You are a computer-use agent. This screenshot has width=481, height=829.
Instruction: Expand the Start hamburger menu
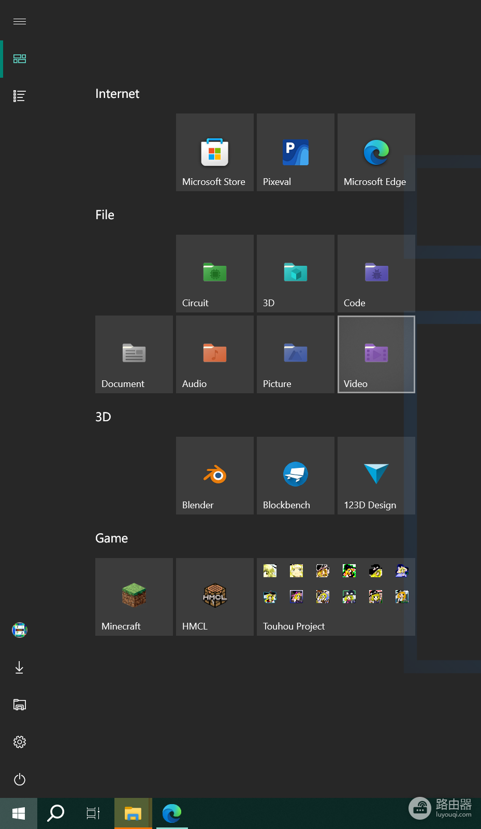point(20,21)
